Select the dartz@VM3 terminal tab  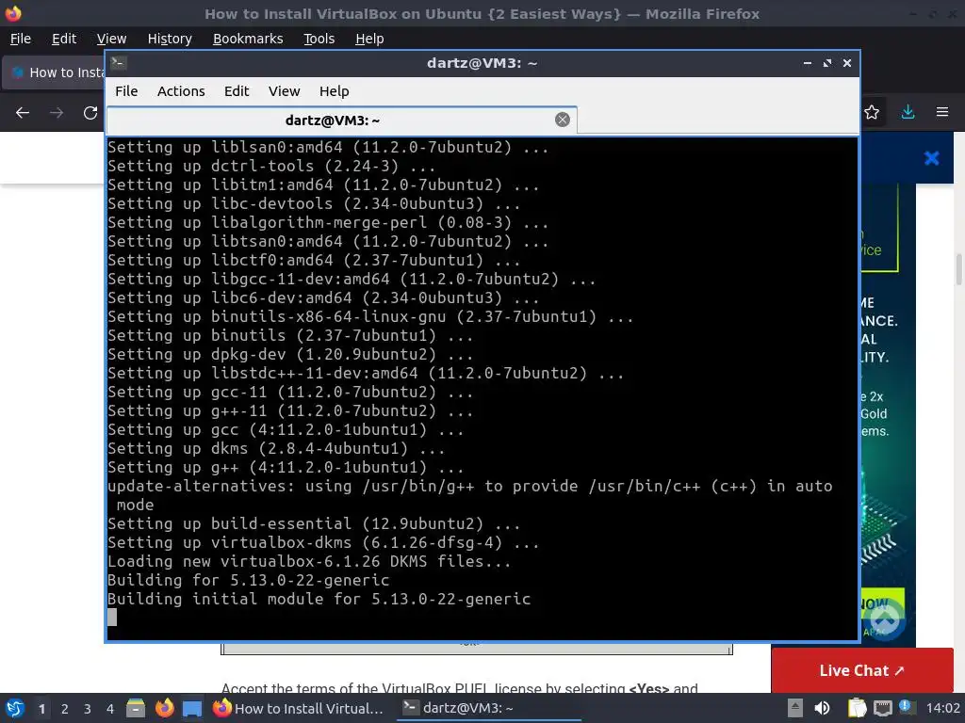[x=341, y=120]
